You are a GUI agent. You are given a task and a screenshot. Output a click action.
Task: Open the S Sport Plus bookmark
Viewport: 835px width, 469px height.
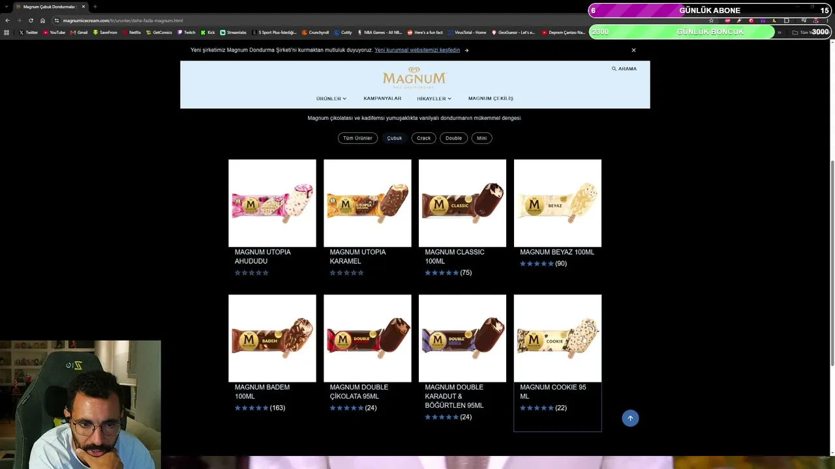click(x=275, y=33)
